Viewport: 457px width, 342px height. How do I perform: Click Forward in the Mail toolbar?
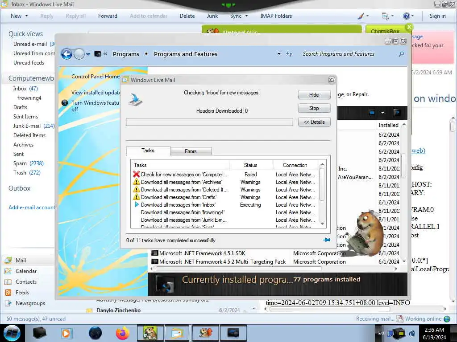click(x=108, y=16)
